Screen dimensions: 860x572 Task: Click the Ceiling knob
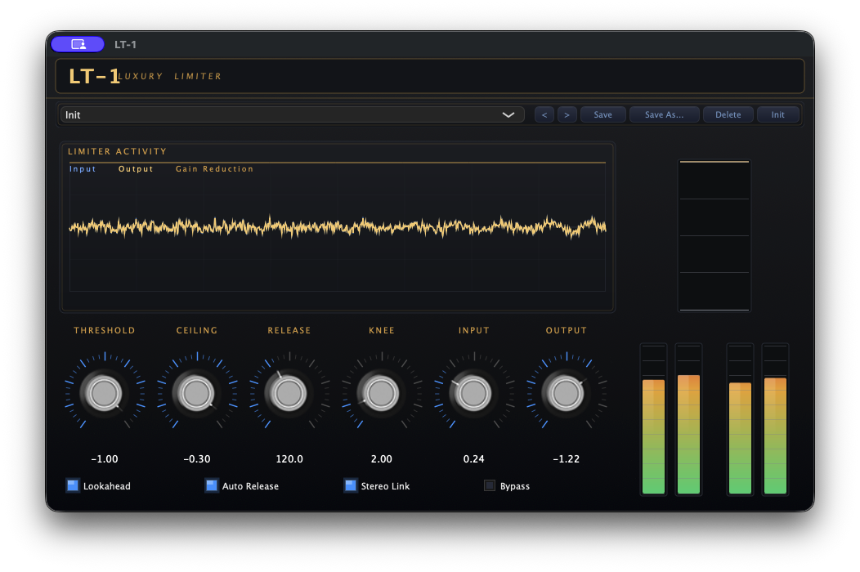(x=196, y=393)
